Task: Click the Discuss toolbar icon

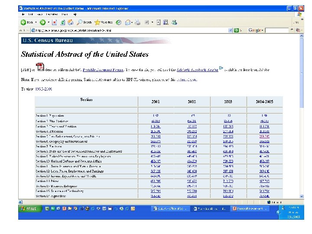Action: [x=159, y=23]
